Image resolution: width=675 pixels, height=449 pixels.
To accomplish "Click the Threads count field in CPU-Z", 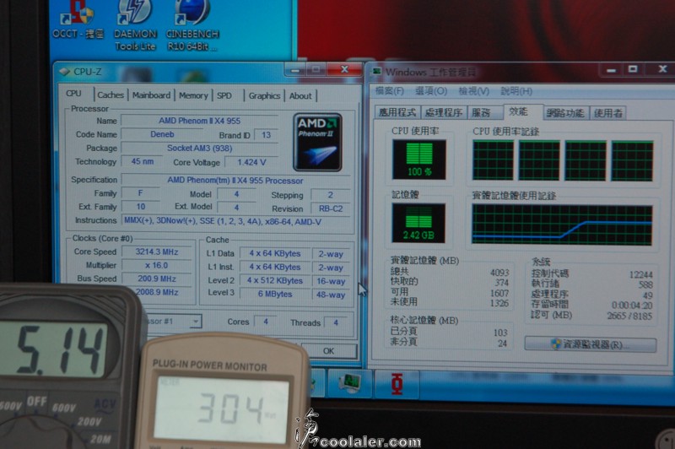I will pos(335,322).
